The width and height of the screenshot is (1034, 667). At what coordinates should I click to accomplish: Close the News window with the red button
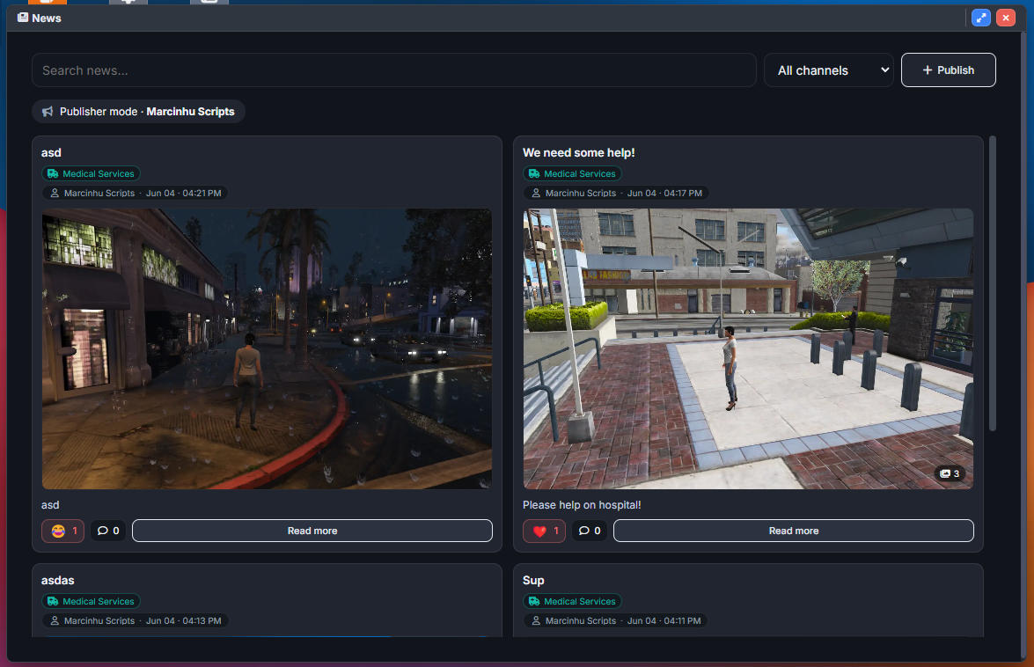tap(1006, 18)
